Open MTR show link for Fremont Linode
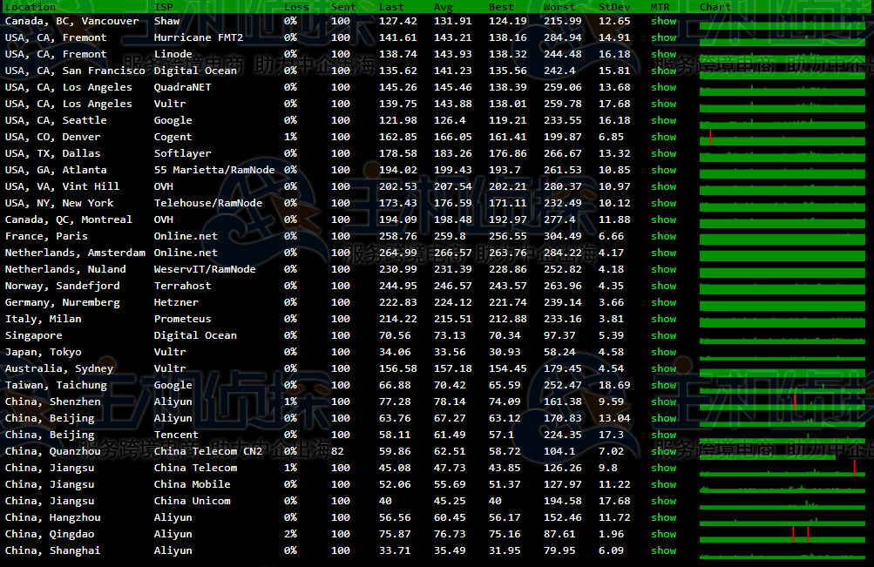874x567 pixels. [663, 54]
